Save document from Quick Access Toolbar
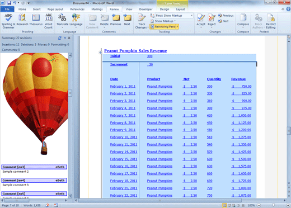291x208 pixels. tap(9, 3)
